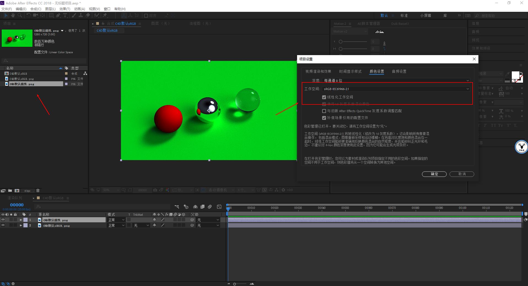Screen dimensions: 528x286
Task: Select the Zoom tool
Action: point(20,15)
